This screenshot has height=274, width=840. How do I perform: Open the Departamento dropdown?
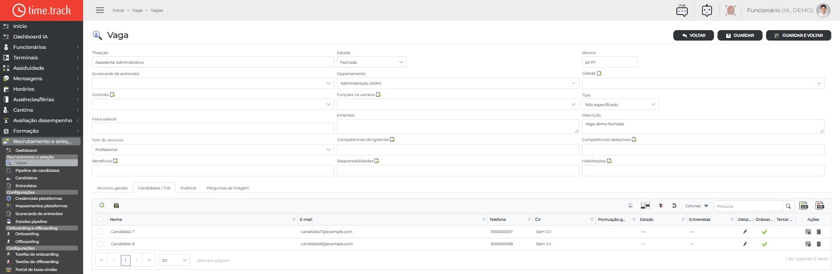point(458,83)
